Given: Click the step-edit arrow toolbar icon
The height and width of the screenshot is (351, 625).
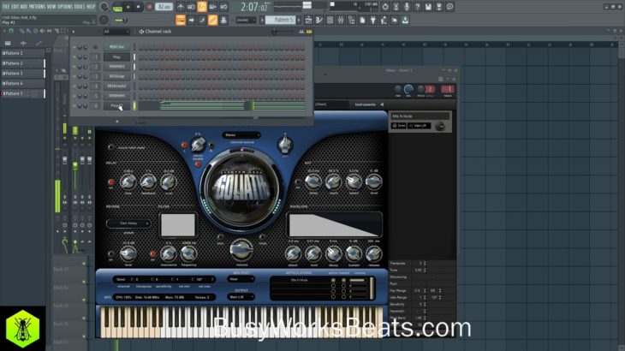Looking at the screenshot, I should pyautogui.click(x=191, y=20).
